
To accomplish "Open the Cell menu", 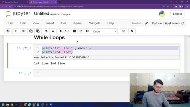I will (64, 23).
